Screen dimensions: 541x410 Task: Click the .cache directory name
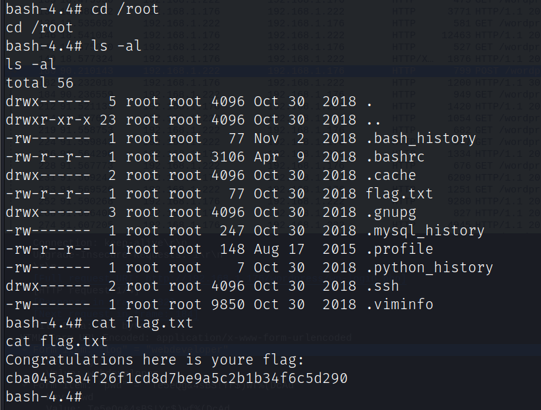click(x=391, y=175)
